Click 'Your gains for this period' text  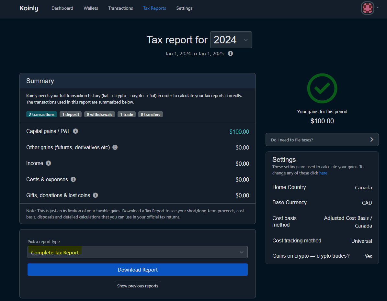[322, 112]
